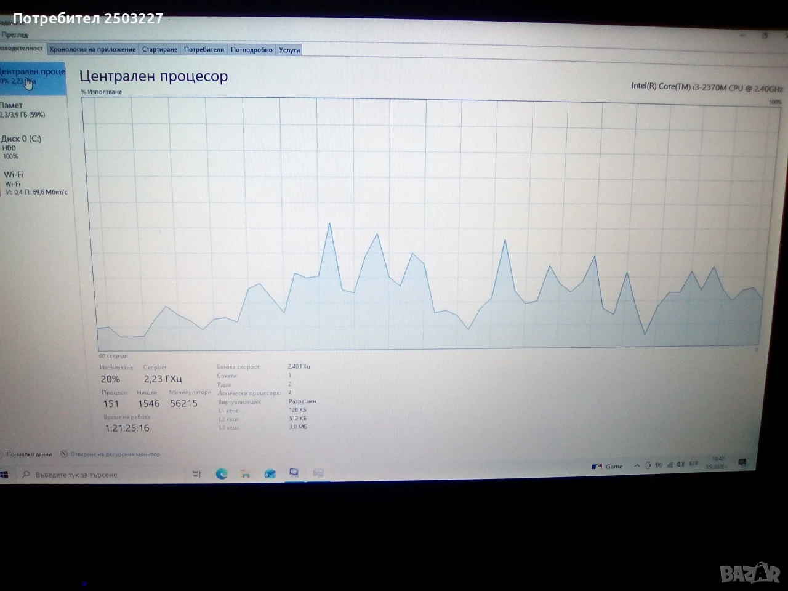The height and width of the screenshot is (591, 788).
Task: Open the Mail app on the taskbar
Action: (x=270, y=473)
